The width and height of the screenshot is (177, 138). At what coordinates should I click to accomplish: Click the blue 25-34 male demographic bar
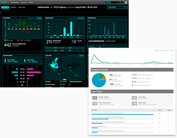(15, 72)
